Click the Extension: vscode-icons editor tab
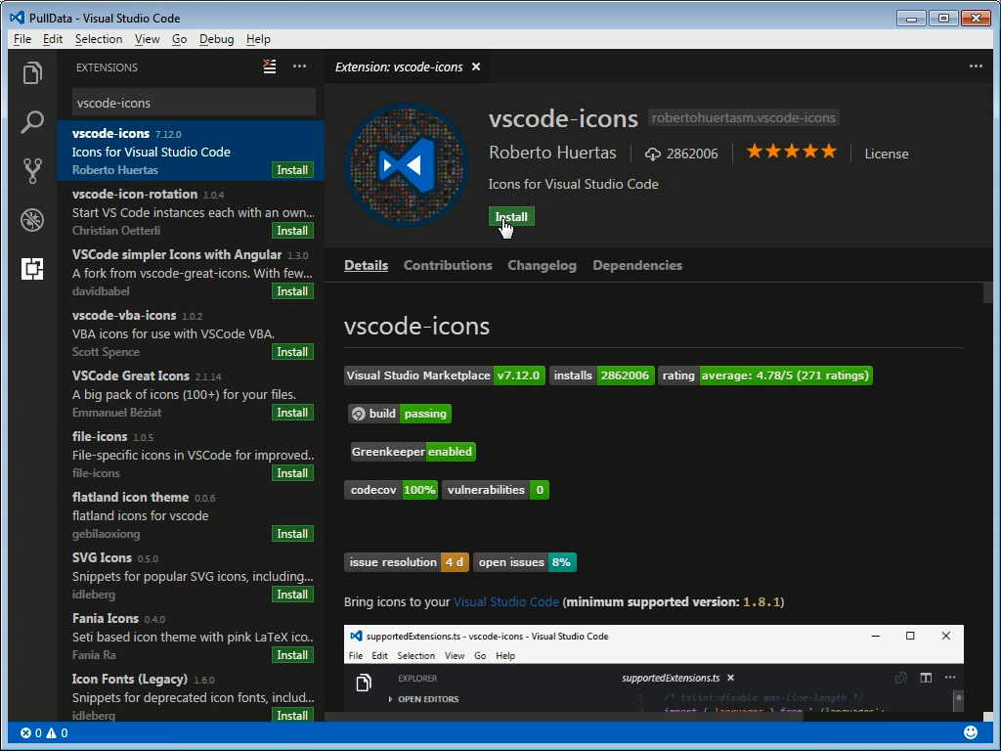The image size is (1001, 751). [x=408, y=66]
